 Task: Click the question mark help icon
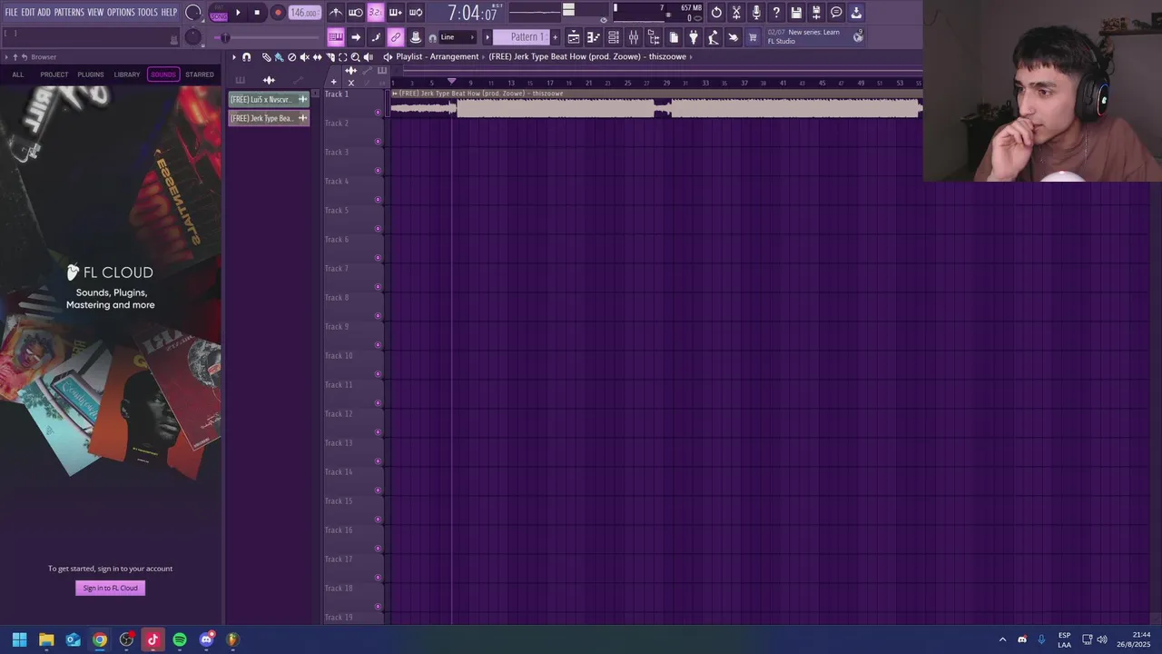(x=776, y=13)
